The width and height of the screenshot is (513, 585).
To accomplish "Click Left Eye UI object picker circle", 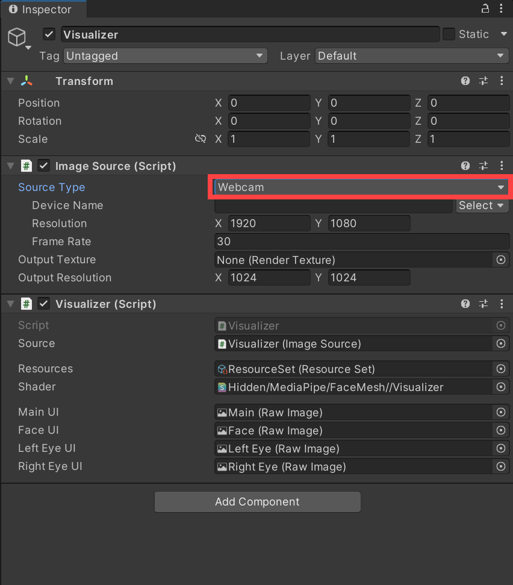I will coord(501,448).
